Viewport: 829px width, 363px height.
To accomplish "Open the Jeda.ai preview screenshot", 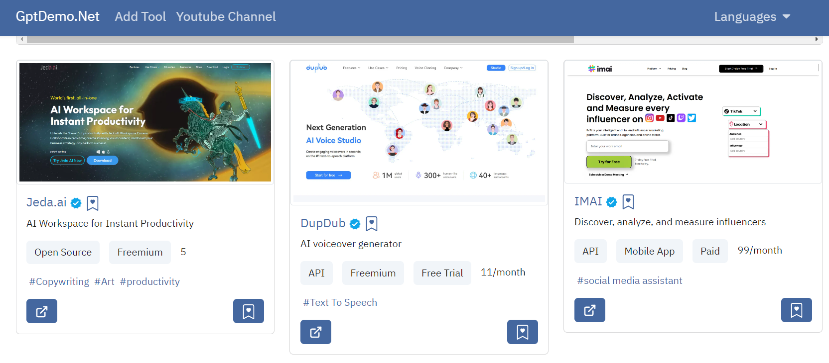I will pos(145,122).
